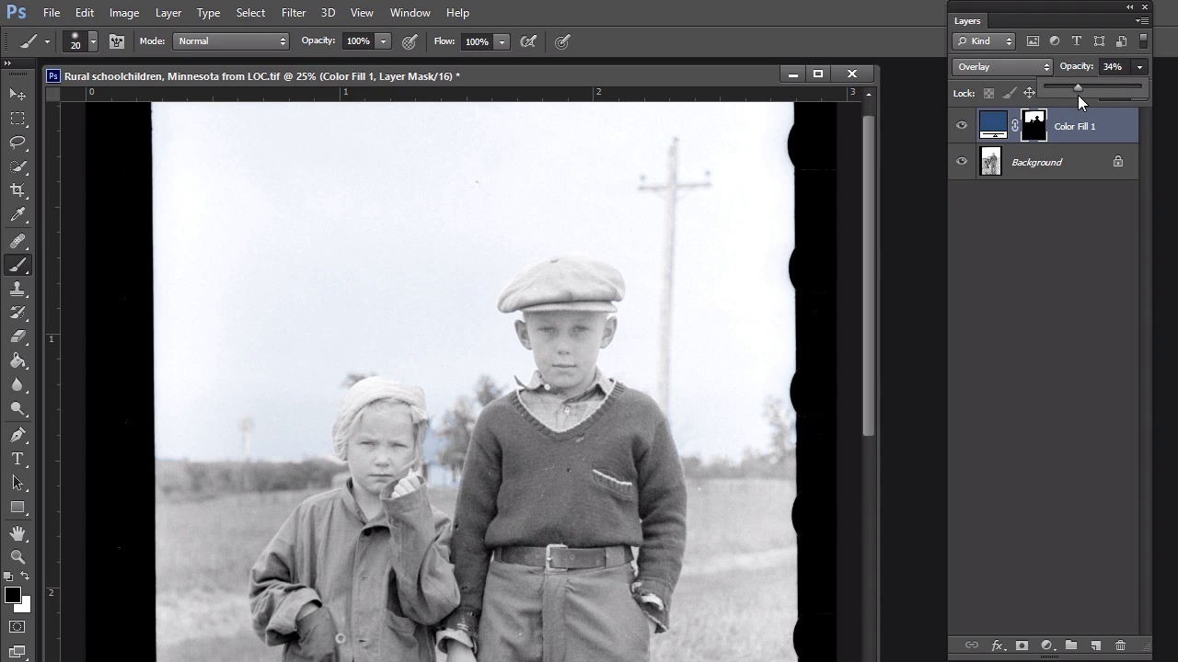This screenshot has width=1178, height=662.
Task: Select the Crop tool
Action: pyautogui.click(x=17, y=190)
